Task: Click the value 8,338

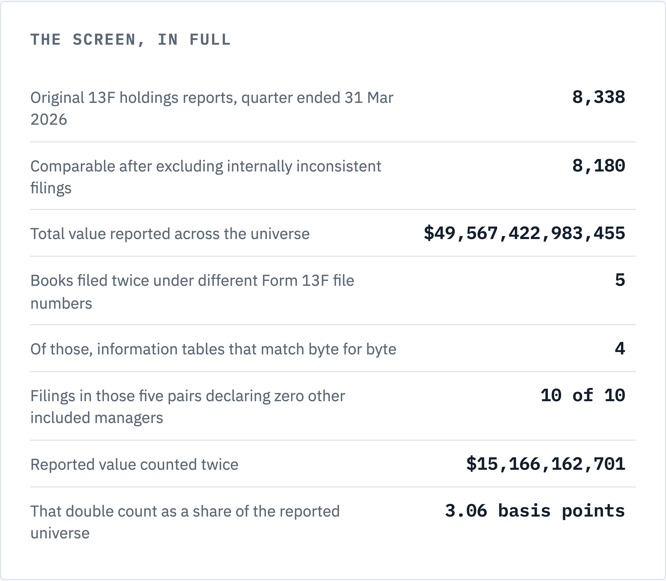Action: pyautogui.click(x=599, y=97)
